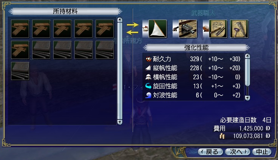Click the 次へ next button
This screenshot has height=160, width=278.
pos(238,152)
